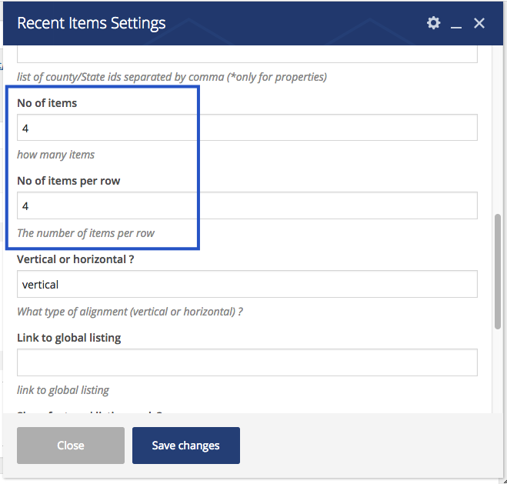Click the 'Link to global listing' label
507x484 pixels.
point(69,338)
